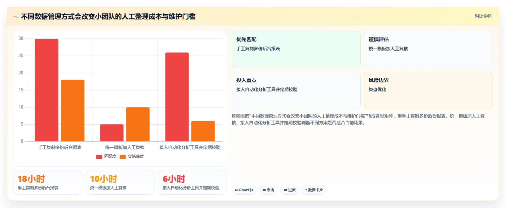The width and height of the screenshot is (506, 208).
Task: Open the 投入重点 matrix card
Action: click(x=296, y=90)
